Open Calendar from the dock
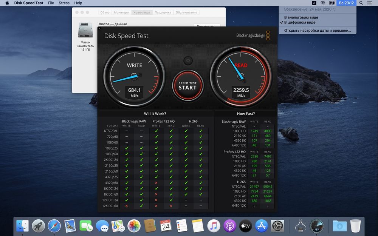 (x=166, y=226)
